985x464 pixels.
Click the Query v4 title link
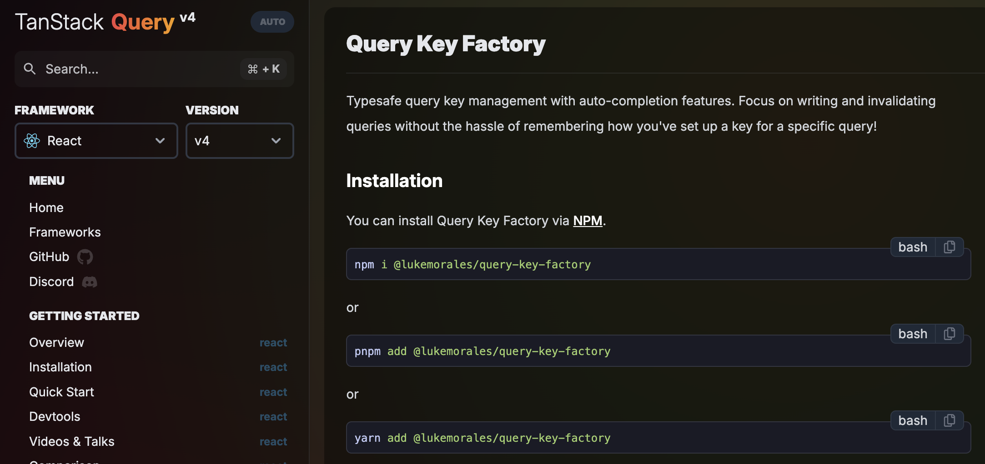pyautogui.click(x=153, y=22)
